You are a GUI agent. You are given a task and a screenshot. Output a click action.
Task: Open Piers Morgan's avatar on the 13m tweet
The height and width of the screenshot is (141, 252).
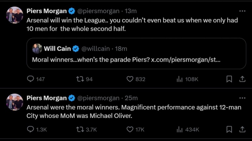(14, 15)
